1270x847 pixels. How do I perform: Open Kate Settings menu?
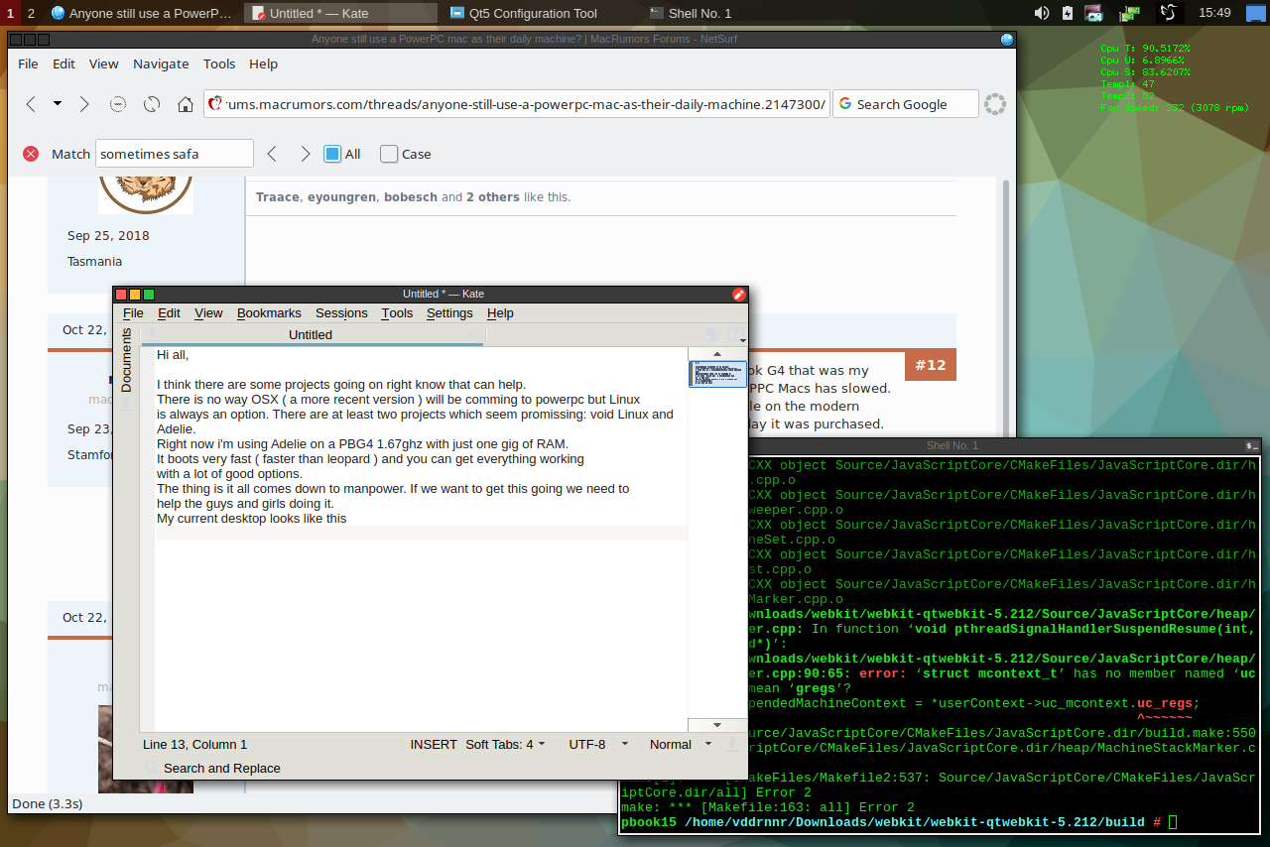449,312
